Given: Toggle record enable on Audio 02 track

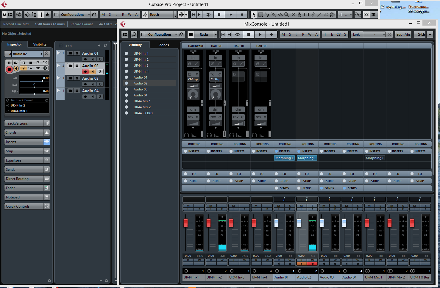Looking at the screenshot, I should pyautogui.click(x=86, y=72).
